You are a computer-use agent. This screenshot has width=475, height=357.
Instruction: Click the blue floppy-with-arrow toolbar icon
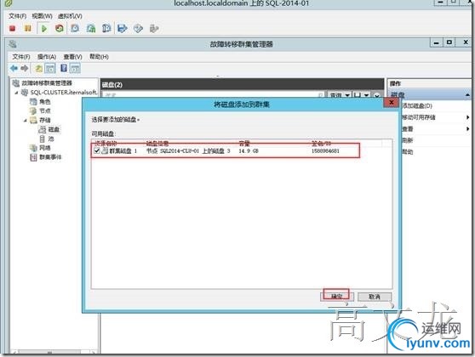[123, 28]
